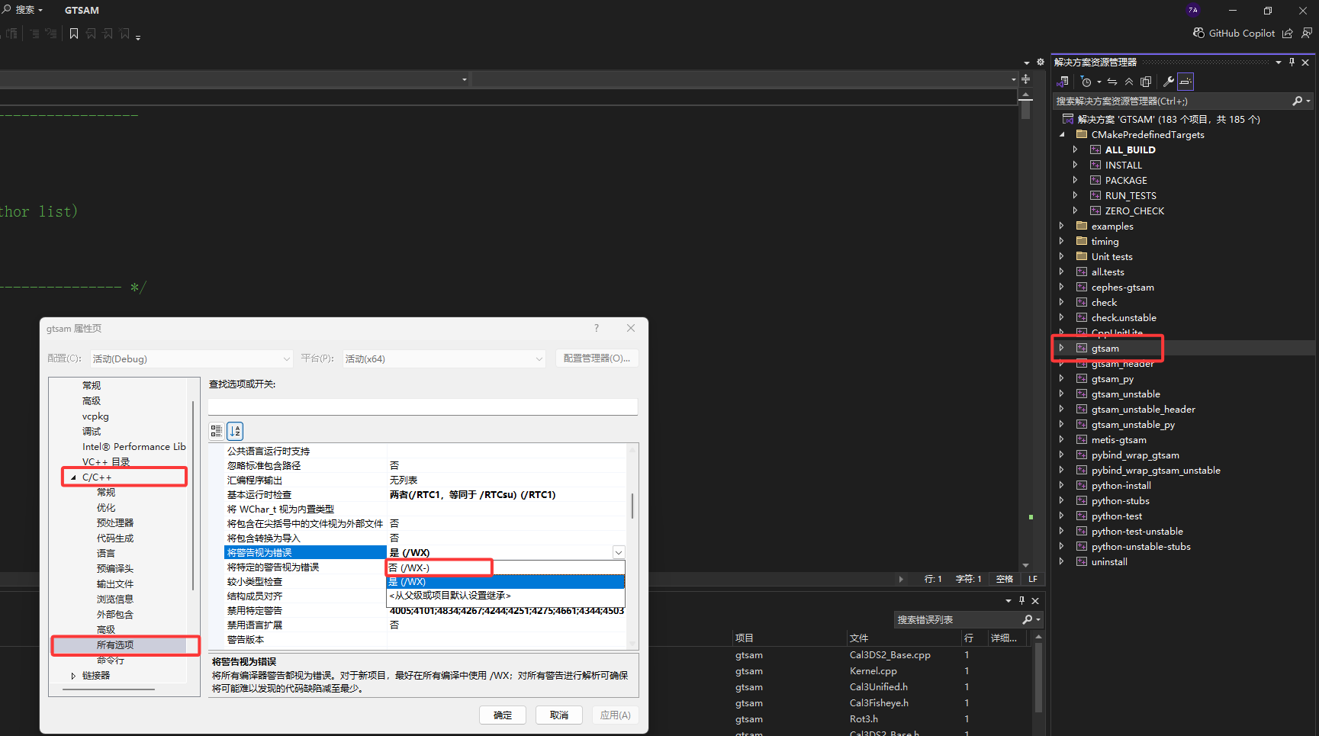Click the collapse all icon in Solution Explorer
This screenshot has height=736, width=1319.
(x=1129, y=82)
